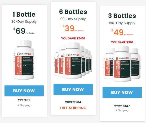This screenshot has height=123, width=146.
Task: Select the 1 Bottle heading
Action: (24, 15)
